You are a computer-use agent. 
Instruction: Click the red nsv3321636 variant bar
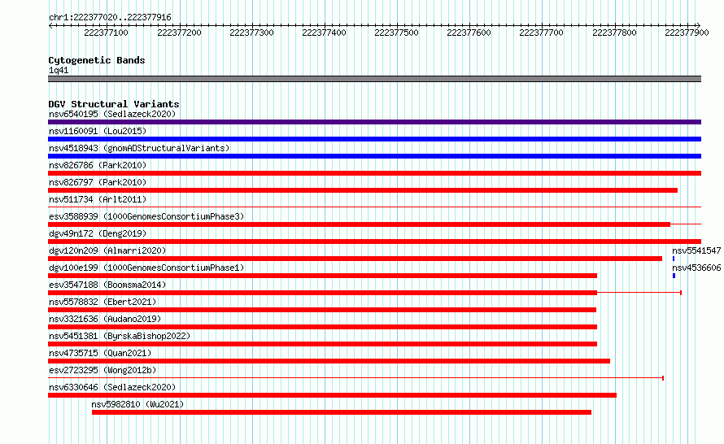(x=323, y=327)
